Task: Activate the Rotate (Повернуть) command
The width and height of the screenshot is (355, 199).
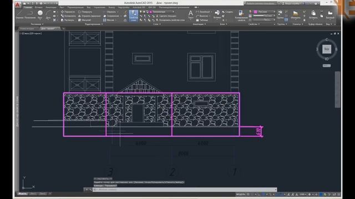Action: tap(85, 12)
